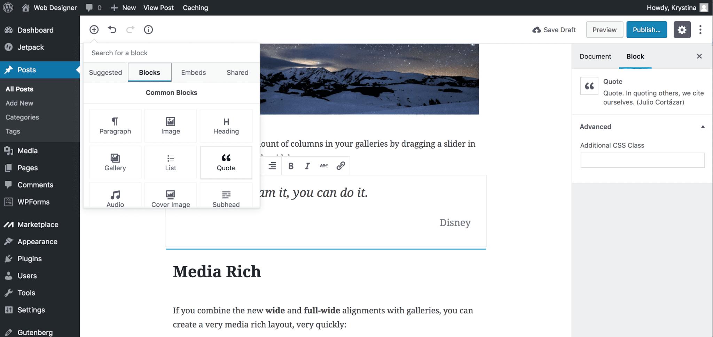Click the Add block plus icon
Screen dimensions: 713x337
tap(94, 30)
